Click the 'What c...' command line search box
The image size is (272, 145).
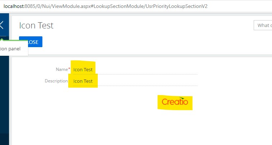point(263,25)
